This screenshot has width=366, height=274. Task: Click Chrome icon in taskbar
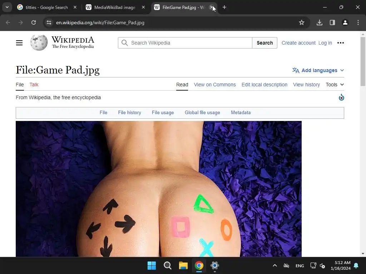coord(199,265)
